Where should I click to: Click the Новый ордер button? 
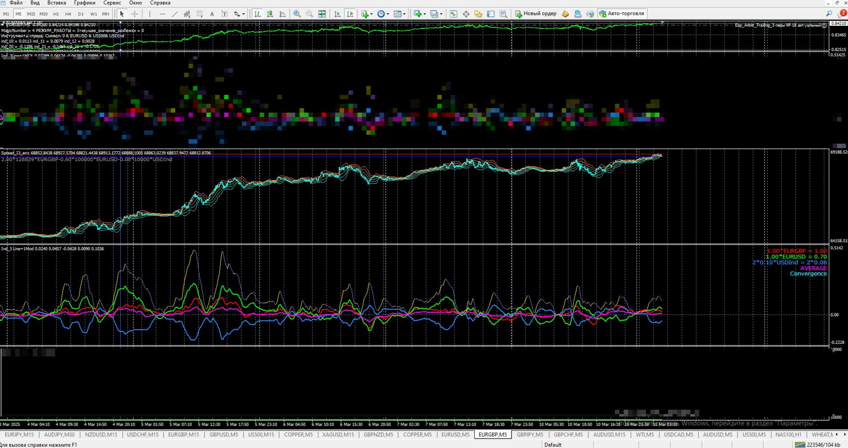pyautogui.click(x=535, y=14)
